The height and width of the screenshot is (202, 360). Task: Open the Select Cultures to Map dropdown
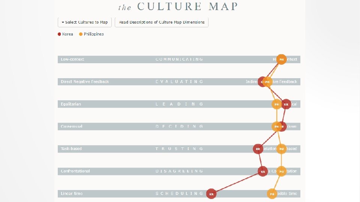coord(84,22)
